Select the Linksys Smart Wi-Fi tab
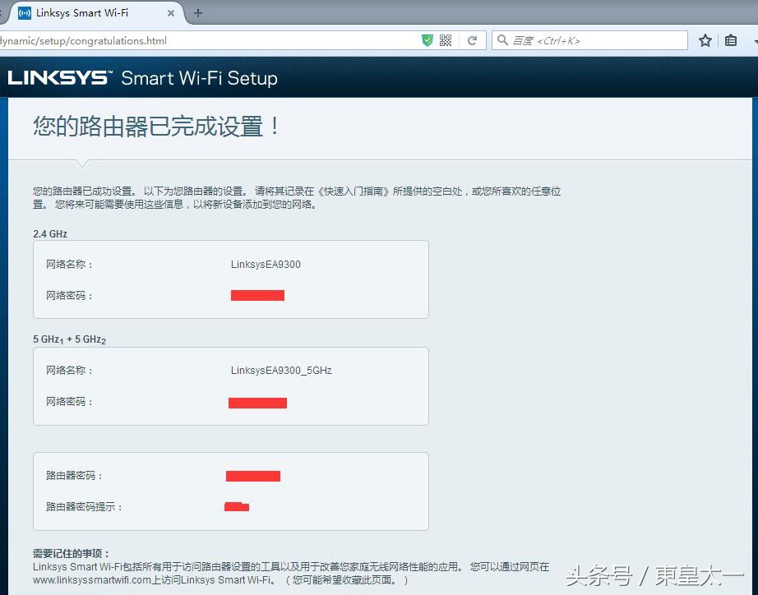Image resolution: width=758 pixels, height=595 pixels. click(x=90, y=12)
